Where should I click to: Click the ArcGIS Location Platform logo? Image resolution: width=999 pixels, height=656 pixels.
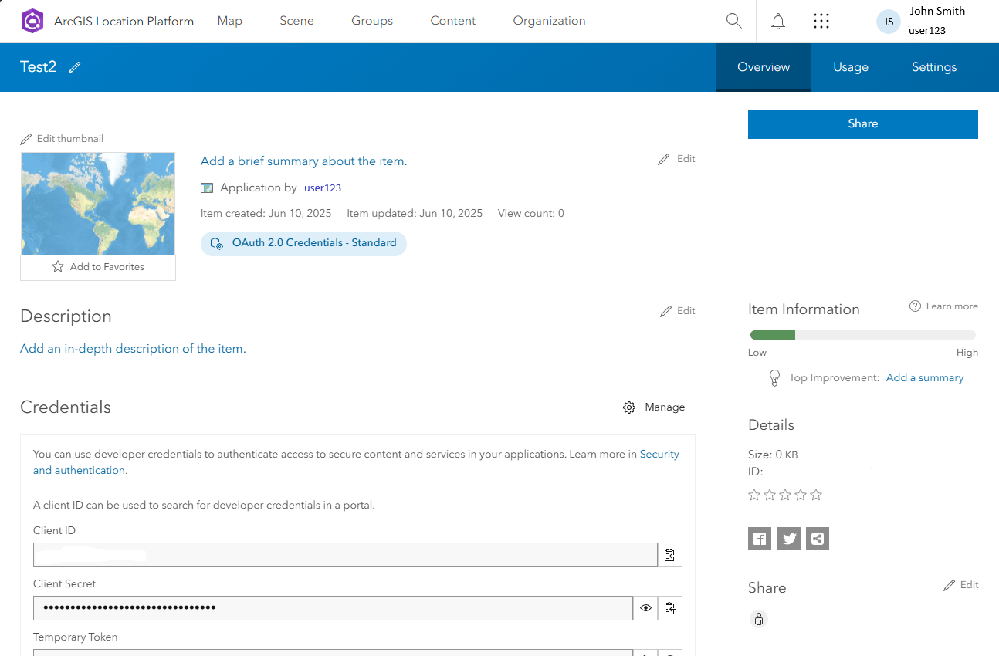32,21
